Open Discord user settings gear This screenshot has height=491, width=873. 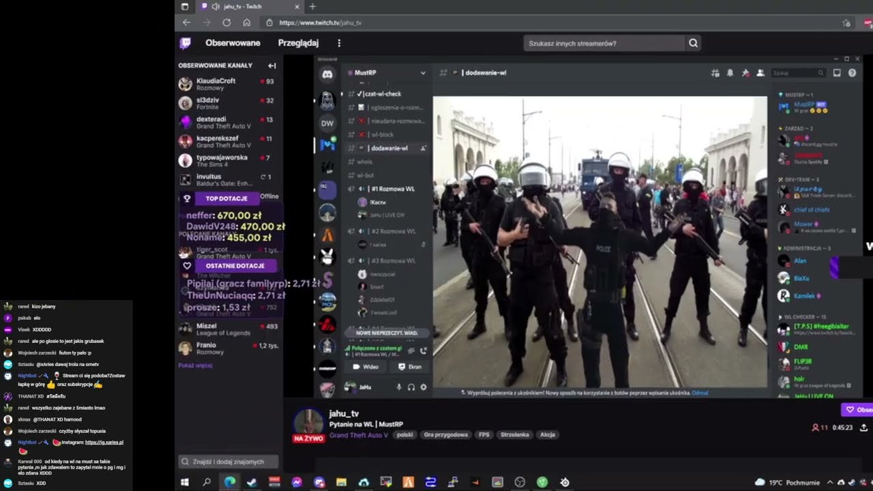tap(424, 387)
